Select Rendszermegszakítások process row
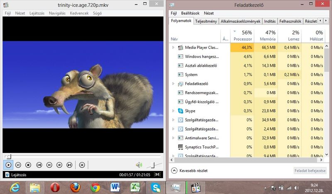The width and height of the screenshot is (332, 194). click(247, 93)
